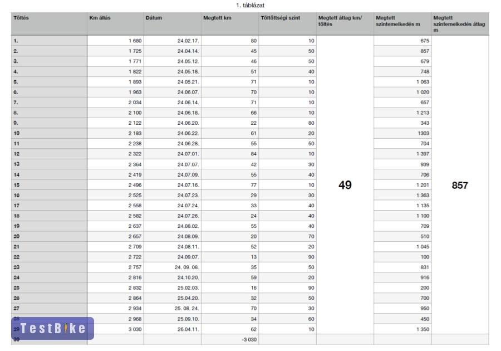Click the elevation cell '510'
Screen dimensions: 501x351
pos(402,236)
